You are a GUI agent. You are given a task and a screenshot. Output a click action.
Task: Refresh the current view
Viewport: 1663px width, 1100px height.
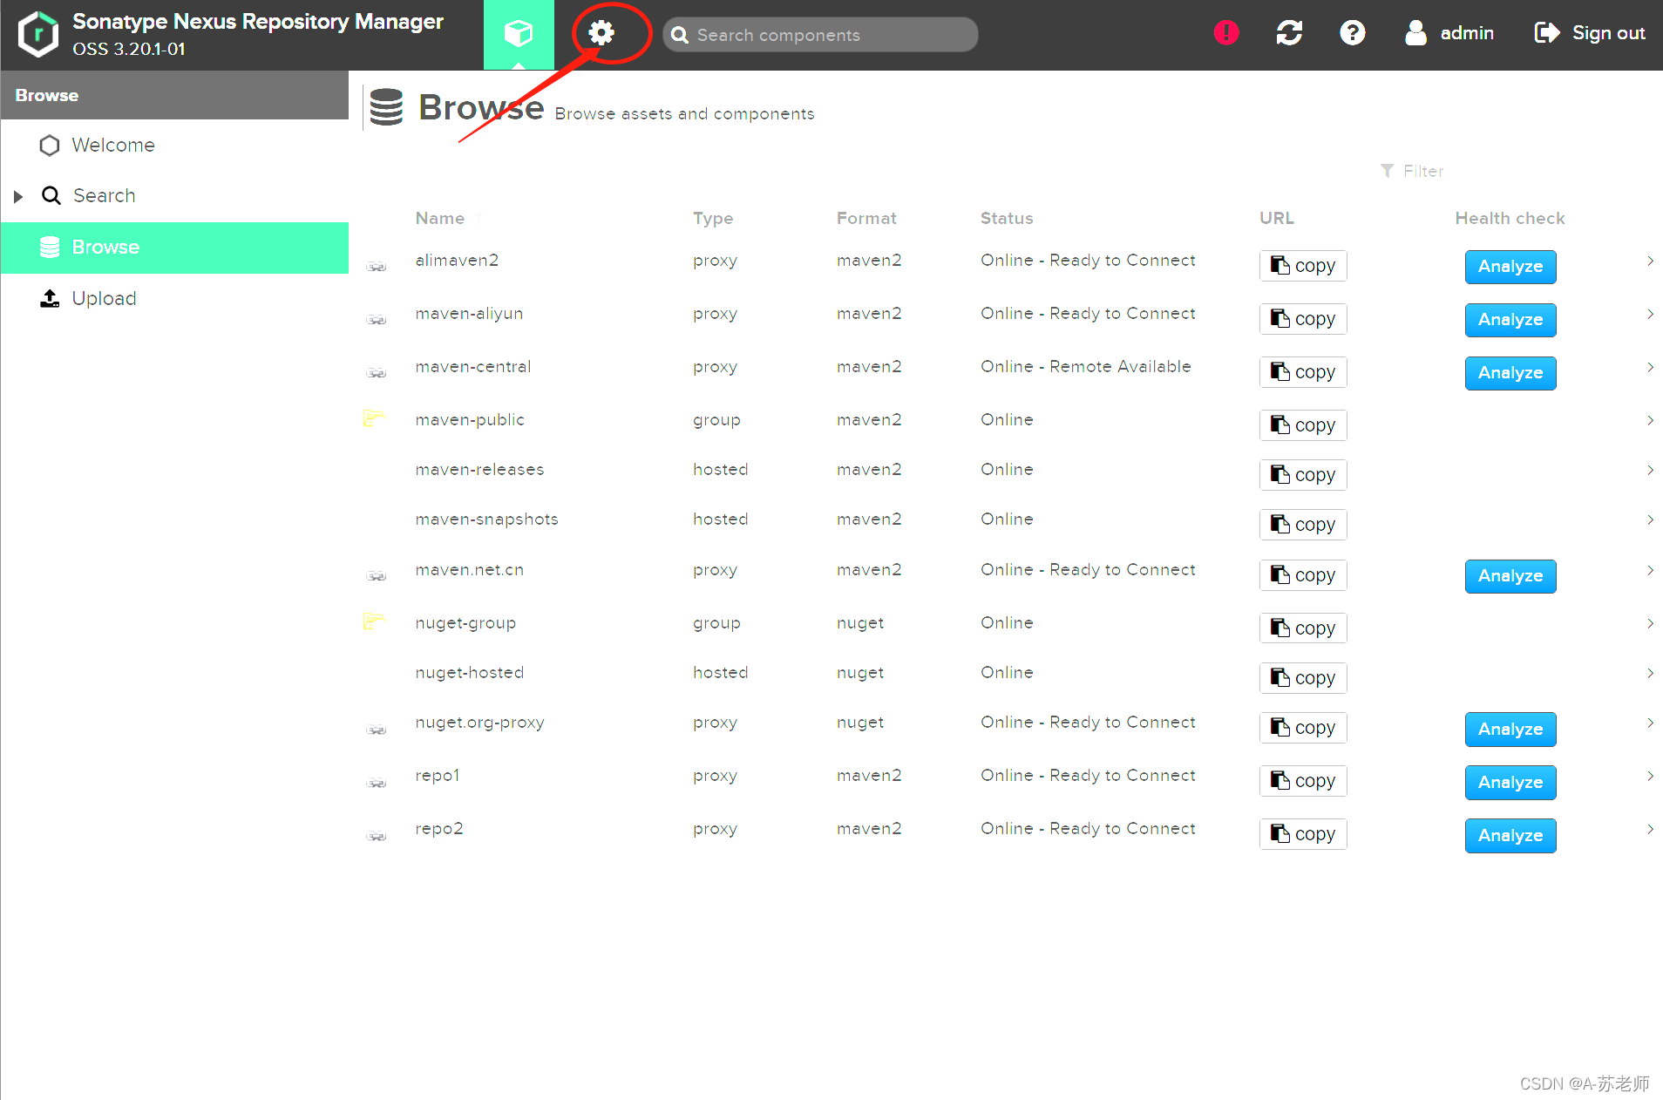pyautogui.click(x=1289, y=33)
